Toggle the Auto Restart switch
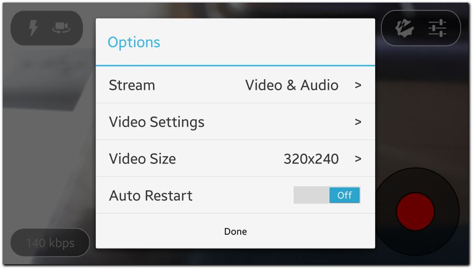The height and width of the screenshot is (269, 473). tap(327, 195)
